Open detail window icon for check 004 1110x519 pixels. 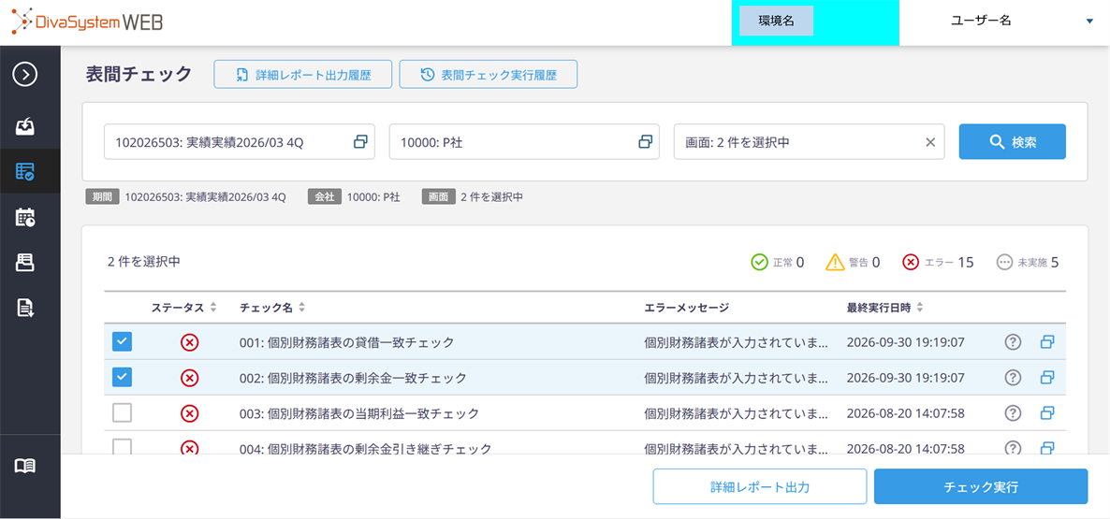1047,448
